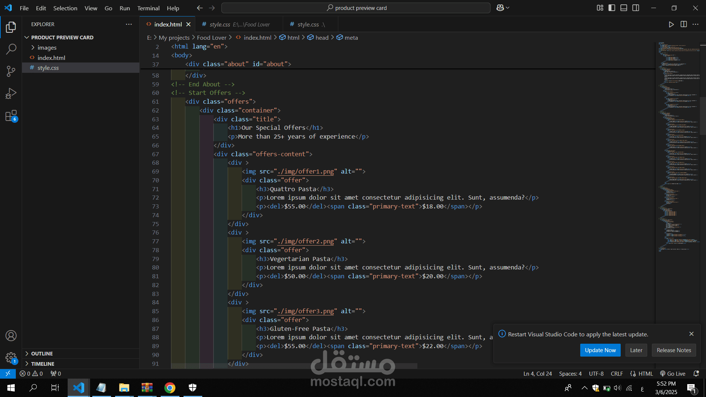Viewport: 706px width, 397px height.
Task: Expand the images folder in Explorer
Action: (x=47, y=47)
